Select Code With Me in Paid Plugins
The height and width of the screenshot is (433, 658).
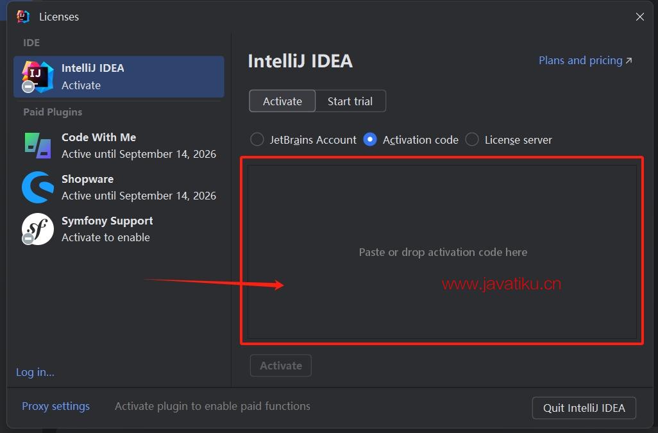tap(119, 146)
